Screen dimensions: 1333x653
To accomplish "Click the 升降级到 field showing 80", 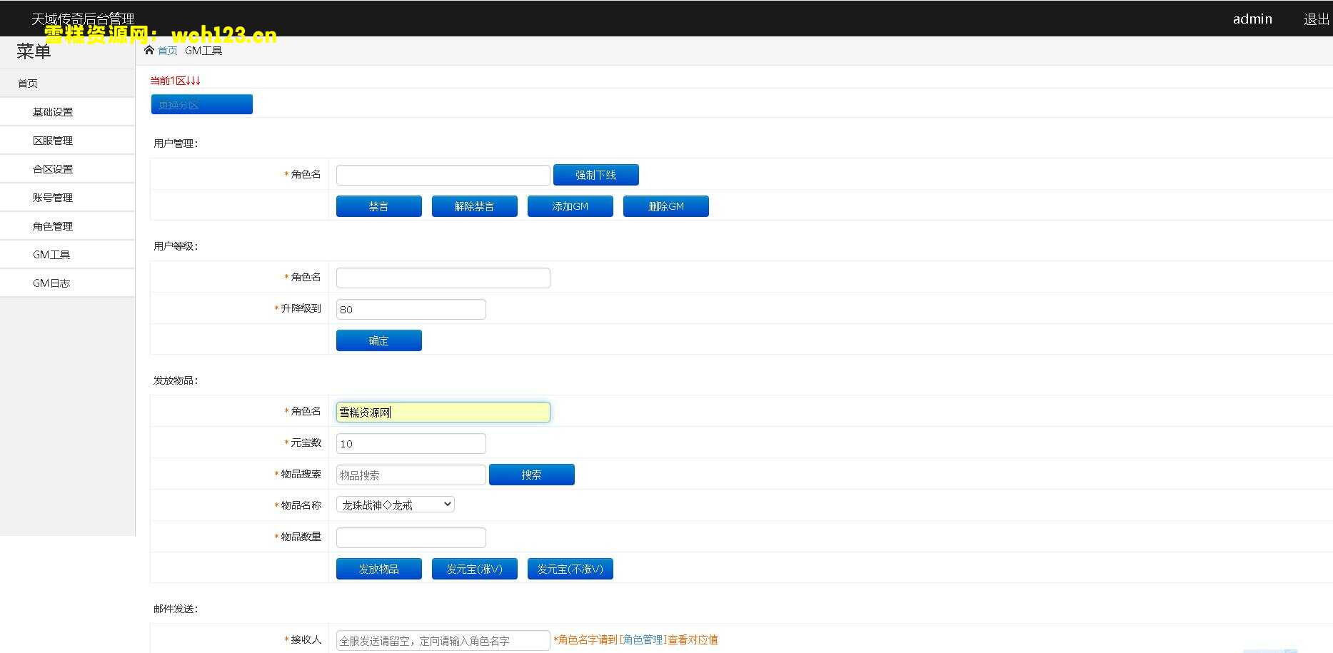I will point(411,309).
